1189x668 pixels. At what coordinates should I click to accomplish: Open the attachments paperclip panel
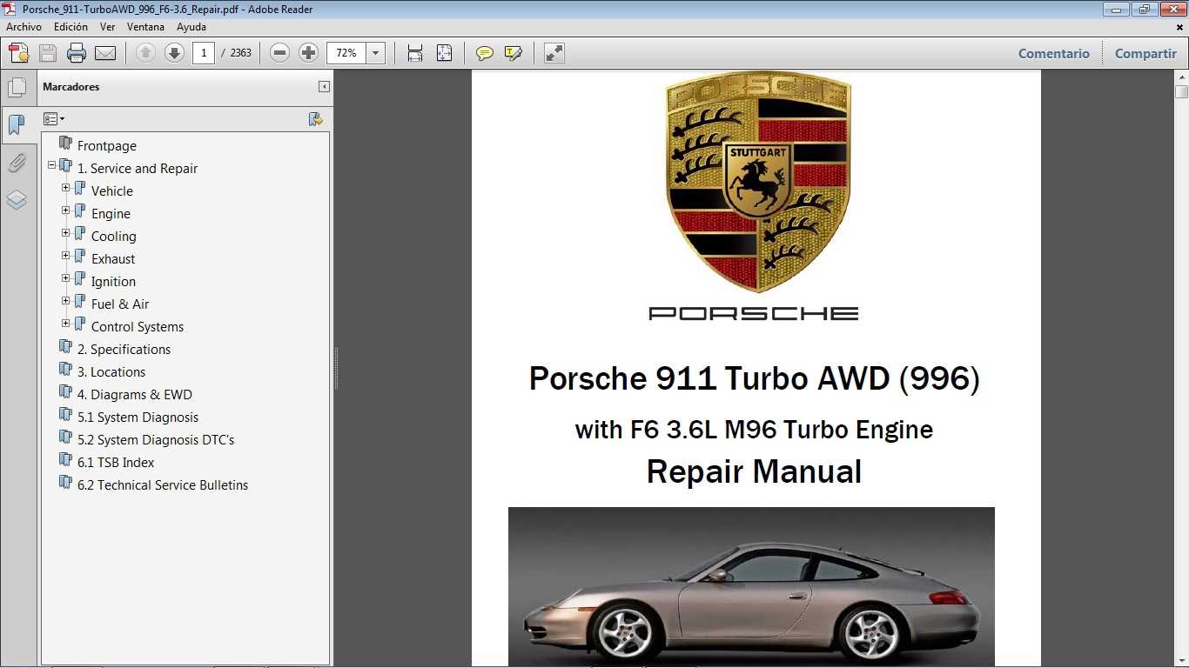pos(17,163)
